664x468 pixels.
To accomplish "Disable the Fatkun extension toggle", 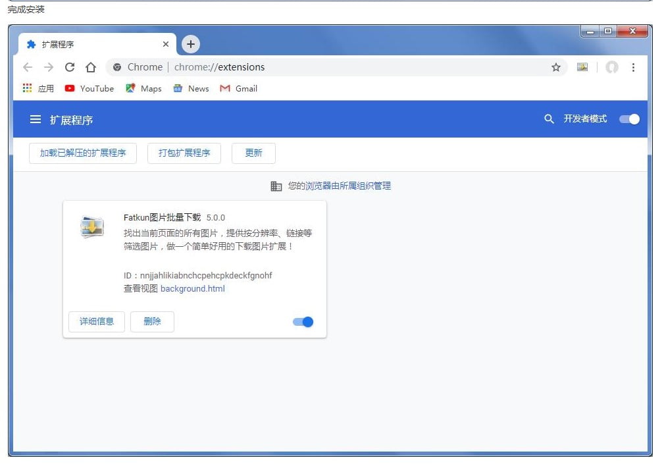I will tap(303, 322).
